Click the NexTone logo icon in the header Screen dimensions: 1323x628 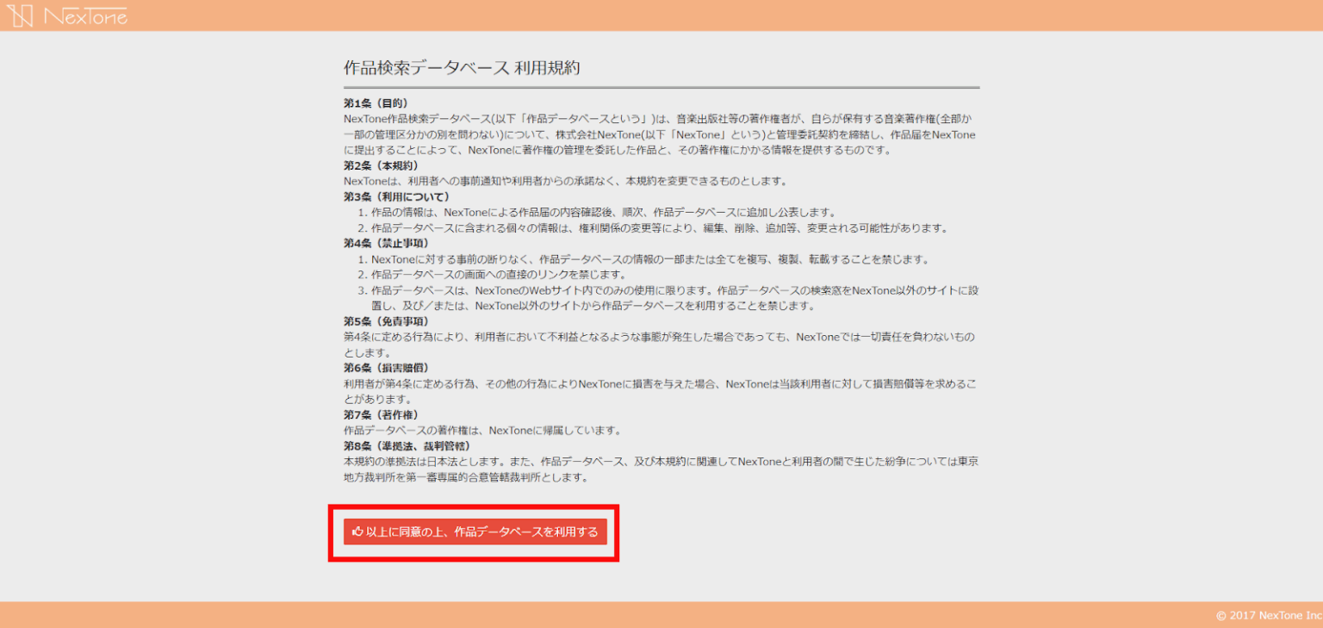23,15
